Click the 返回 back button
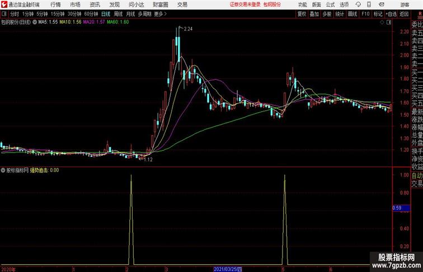The width and height of the screenshot is (423, 272). (404, 14)
